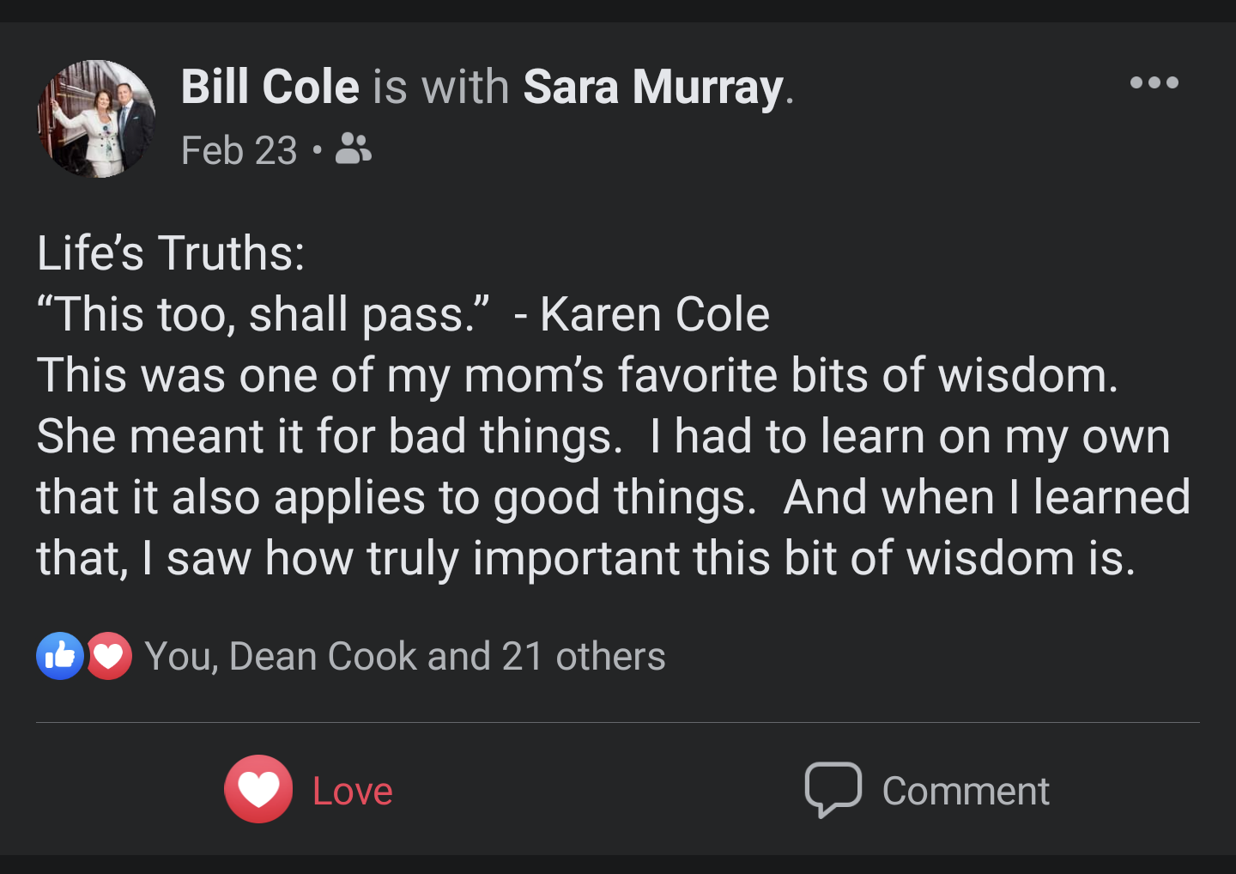Viewport: 1236px width, 874px height.
Task: Tap the large red heart Love icon
Action: (258, 789)
